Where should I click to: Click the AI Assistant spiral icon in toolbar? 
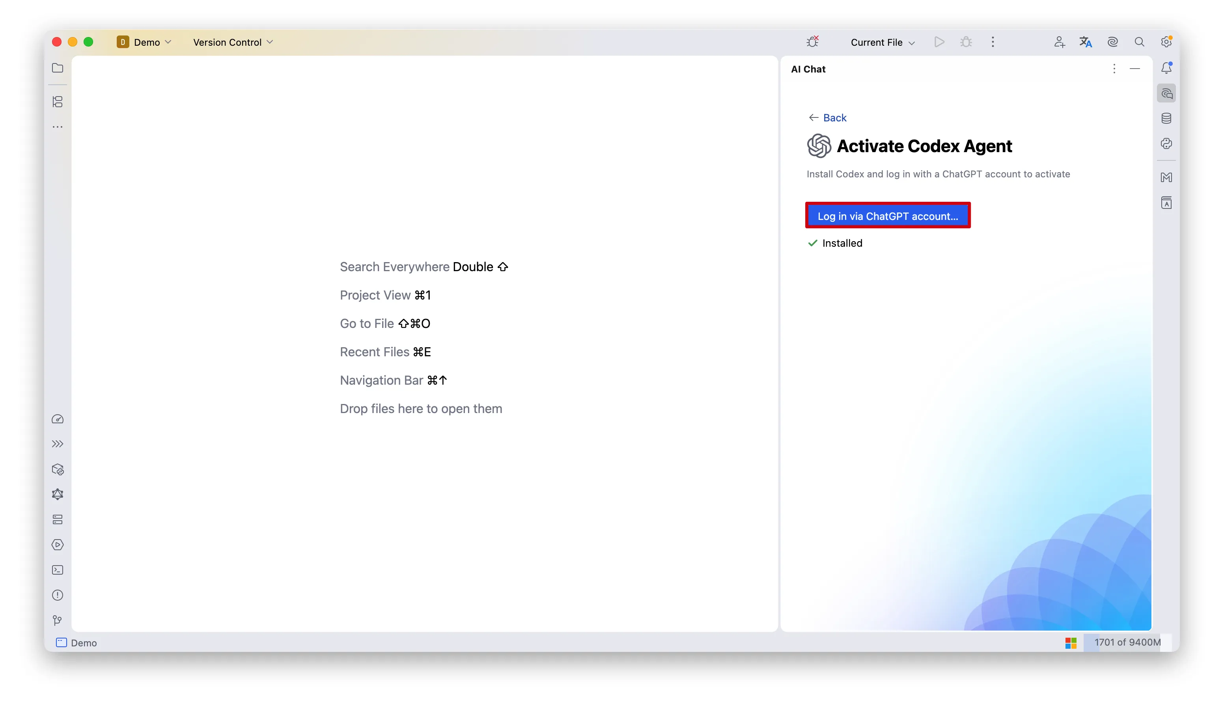[1112, 42]
